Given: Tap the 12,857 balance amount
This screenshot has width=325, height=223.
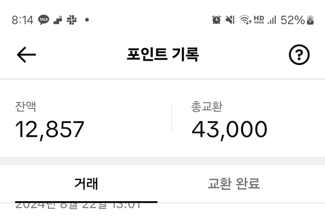Looking at the screenshot, I should (x=49, y=129).
